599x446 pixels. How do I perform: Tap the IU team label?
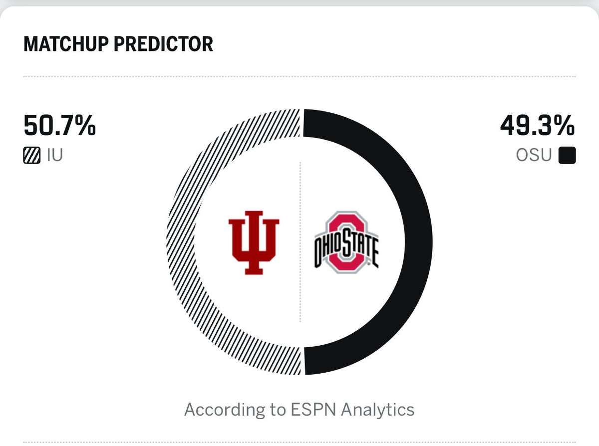coord(55,156)
